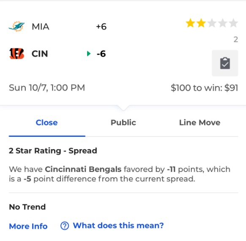Click the CIN team abbreviation
The width and height of the screenshot is (246, 241).
point(40,54)
